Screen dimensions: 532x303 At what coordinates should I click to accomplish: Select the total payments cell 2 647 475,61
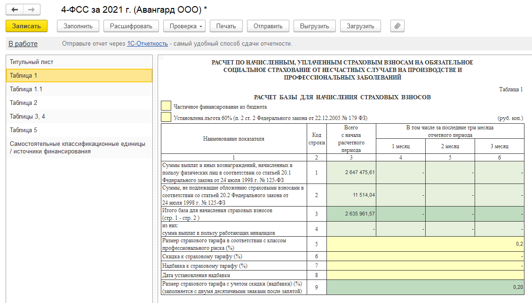click(x=351, y=172)
